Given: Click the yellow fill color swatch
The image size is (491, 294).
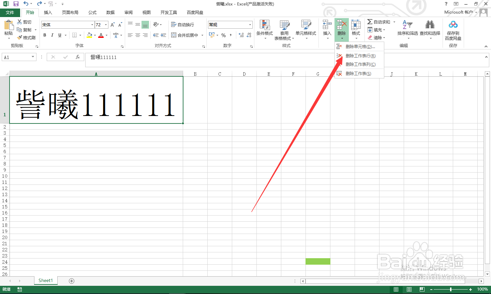Looking at the screenshot, I should click(89, 35).
